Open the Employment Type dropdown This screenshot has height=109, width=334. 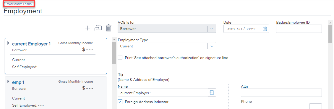(167, 46)
